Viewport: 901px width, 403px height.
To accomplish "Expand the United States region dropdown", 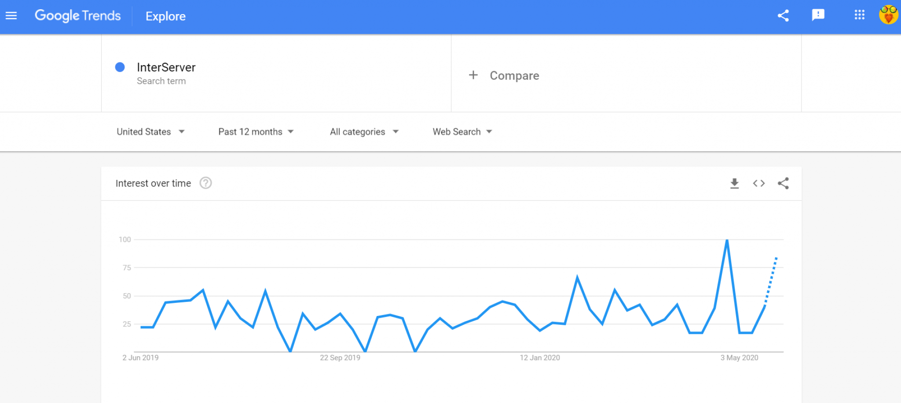I will [x=150, y=132].
